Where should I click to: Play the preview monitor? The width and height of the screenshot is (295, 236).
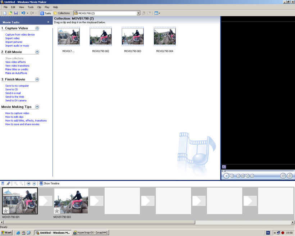coord(226,176)
